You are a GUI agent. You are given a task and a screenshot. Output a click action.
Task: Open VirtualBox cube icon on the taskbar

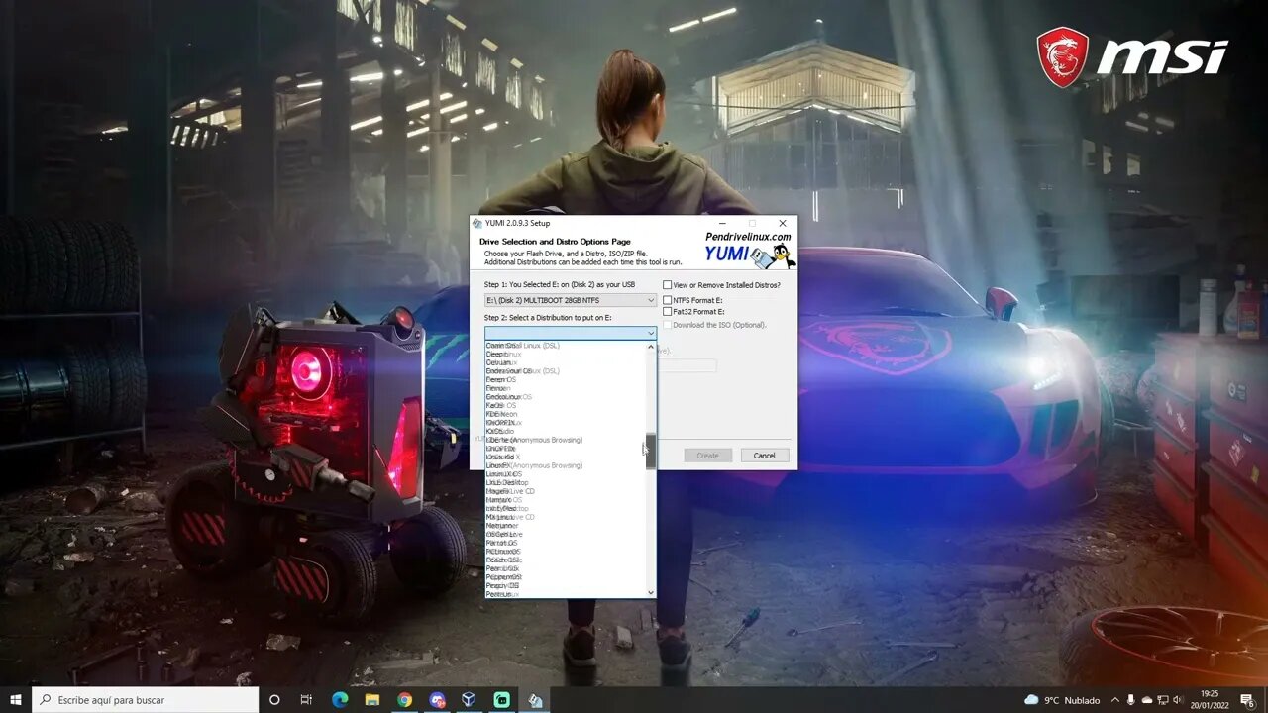[469, 700]
